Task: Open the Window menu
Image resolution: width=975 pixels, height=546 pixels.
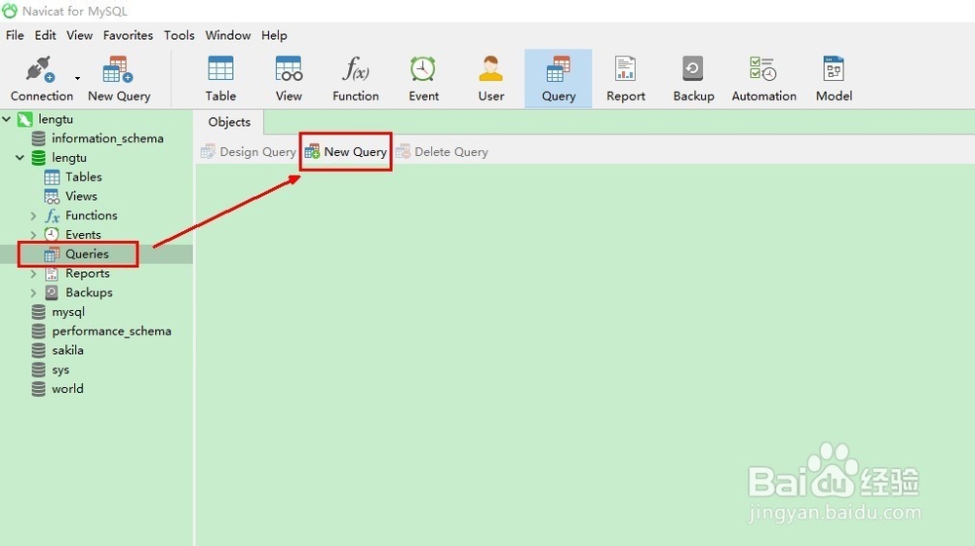Action: (x=227, y=35)
